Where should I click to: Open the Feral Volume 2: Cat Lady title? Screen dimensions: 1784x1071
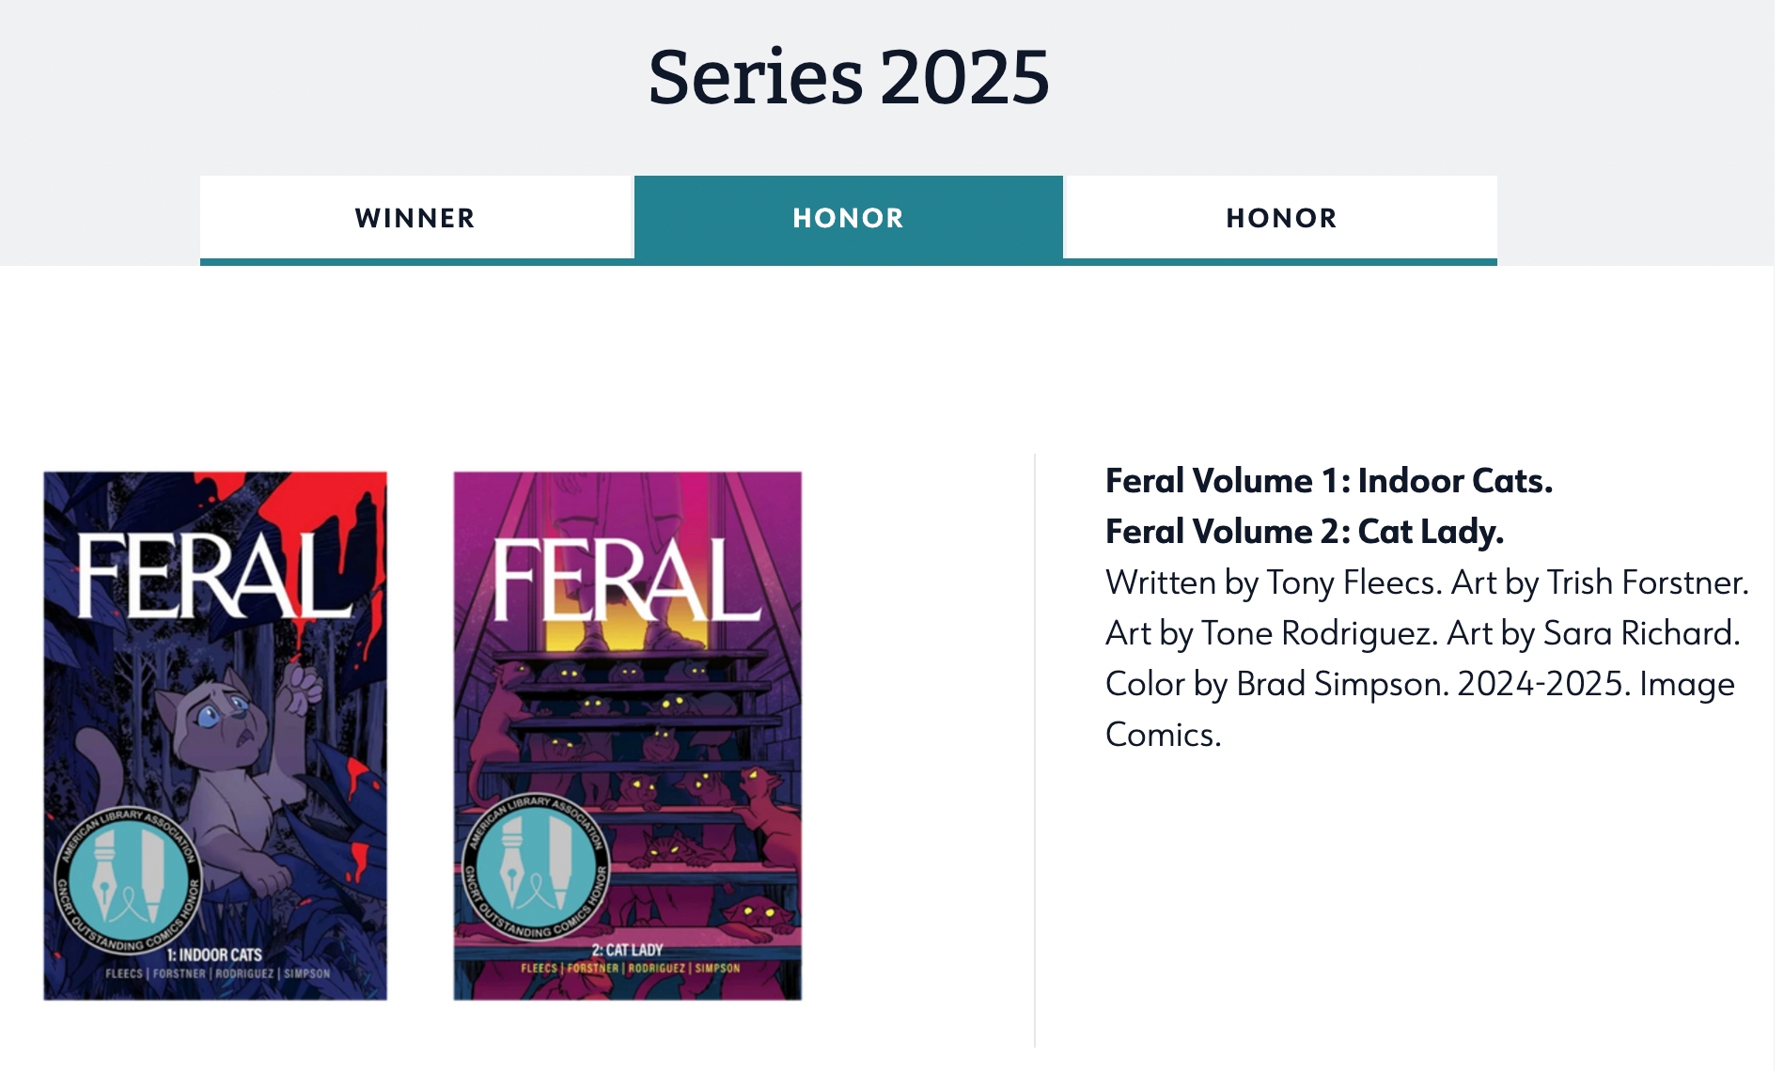point(1304,532)
